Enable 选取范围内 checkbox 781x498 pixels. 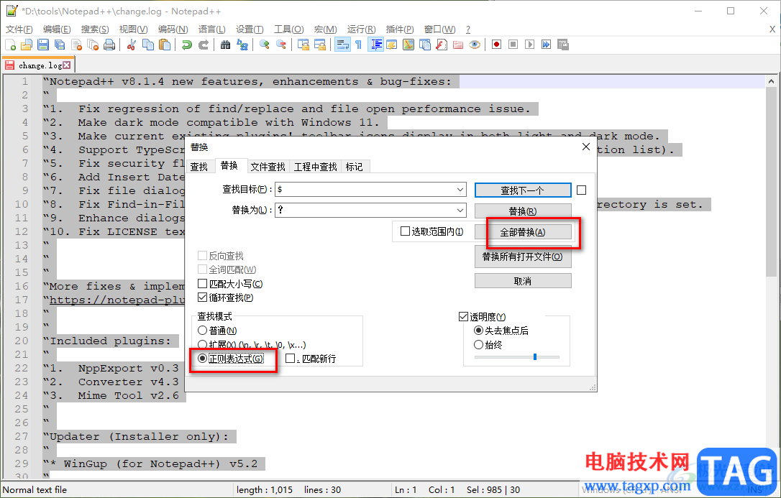pyautogui.click(x=405, y=231)
